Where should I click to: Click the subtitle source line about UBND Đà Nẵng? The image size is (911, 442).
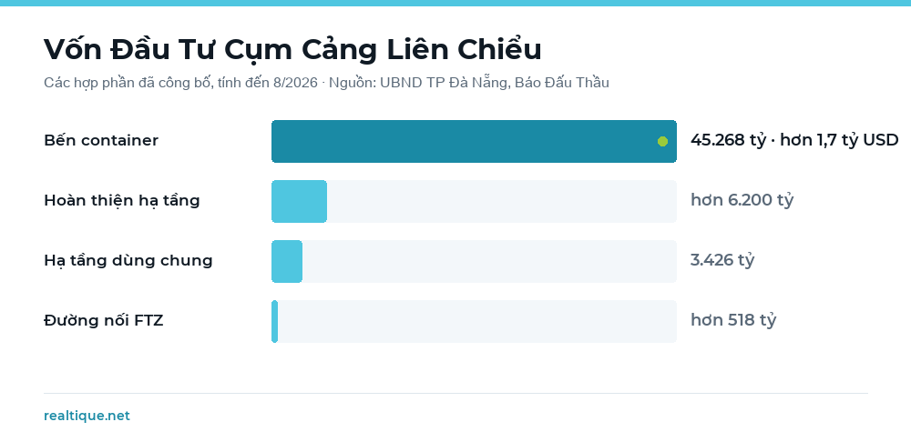point(326,83)
